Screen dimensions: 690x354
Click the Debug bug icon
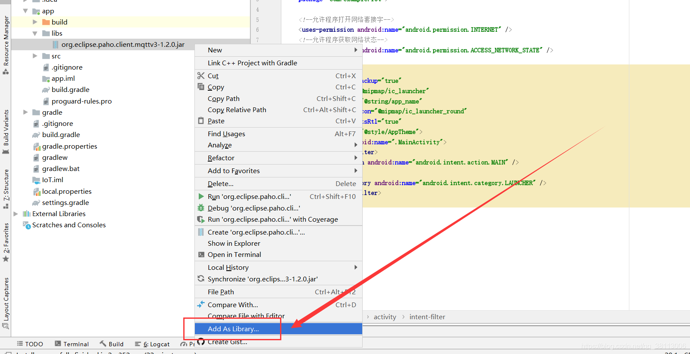(201, 208)
